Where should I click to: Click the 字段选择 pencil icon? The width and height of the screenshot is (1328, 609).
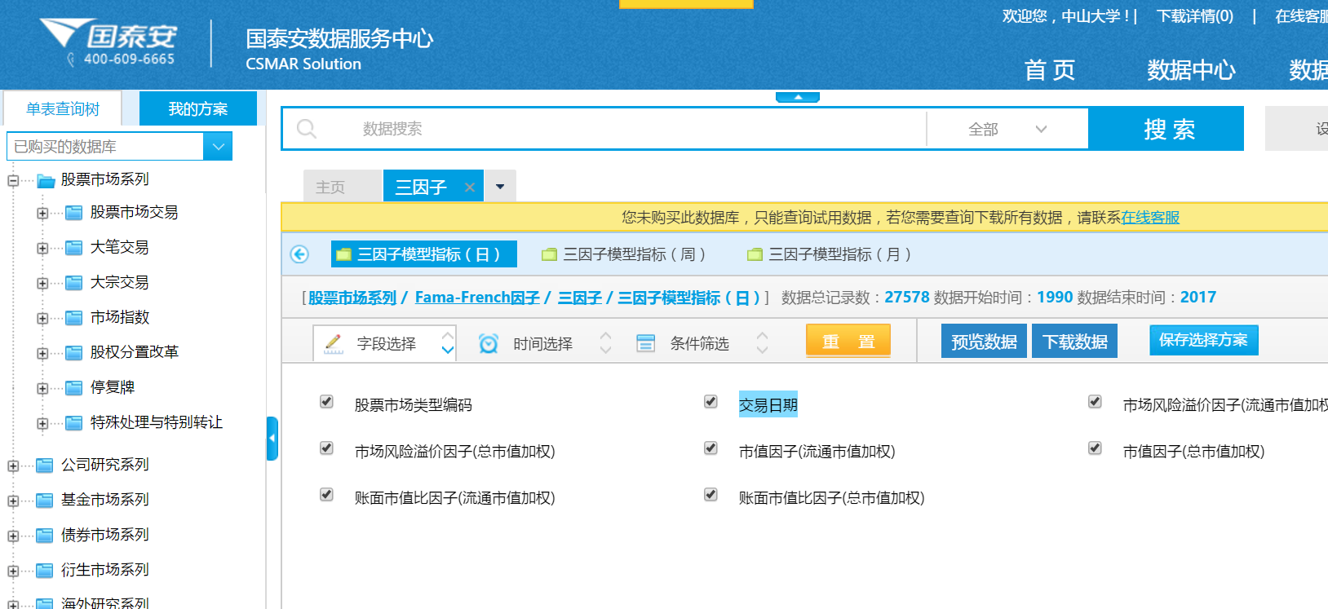(334, 344)
